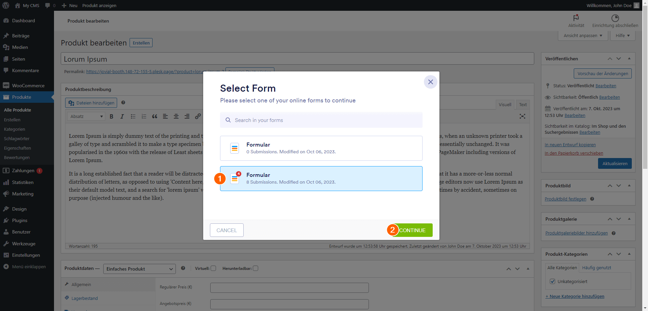This screenshot has height=311, width=648.
Task: Go to My CMS site home
Action: 27,5
